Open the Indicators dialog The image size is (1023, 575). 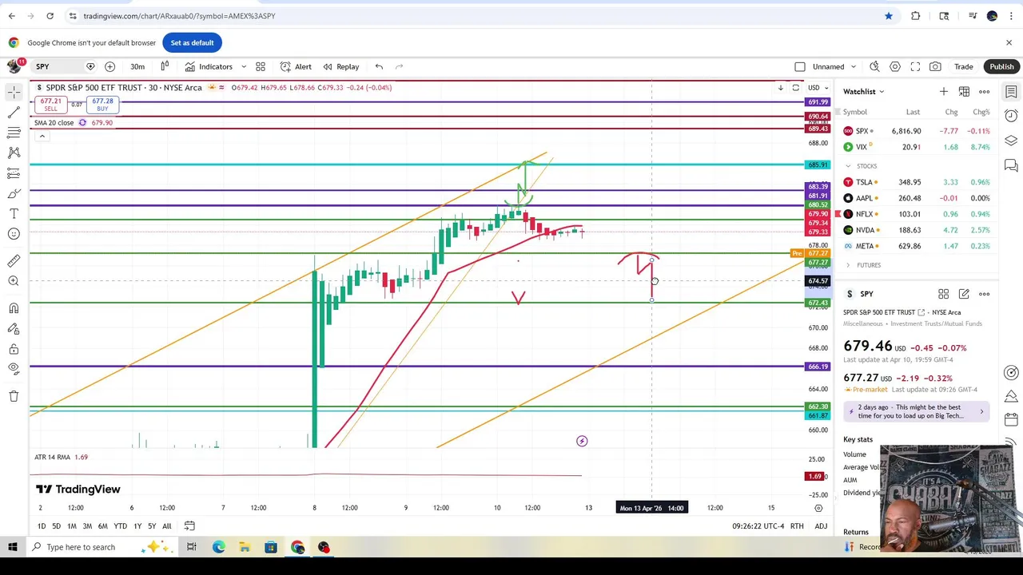[209, 67]
